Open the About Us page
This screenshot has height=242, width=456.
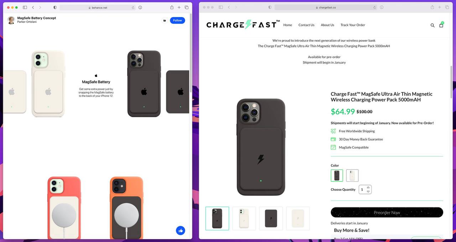click(327, 25)
